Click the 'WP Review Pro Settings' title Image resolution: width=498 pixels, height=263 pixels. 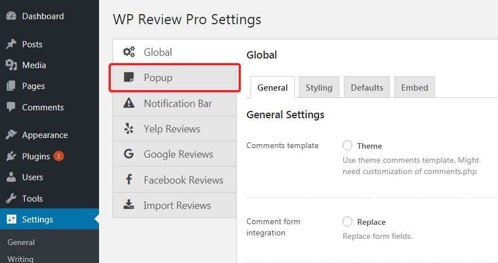pos(187,19)
